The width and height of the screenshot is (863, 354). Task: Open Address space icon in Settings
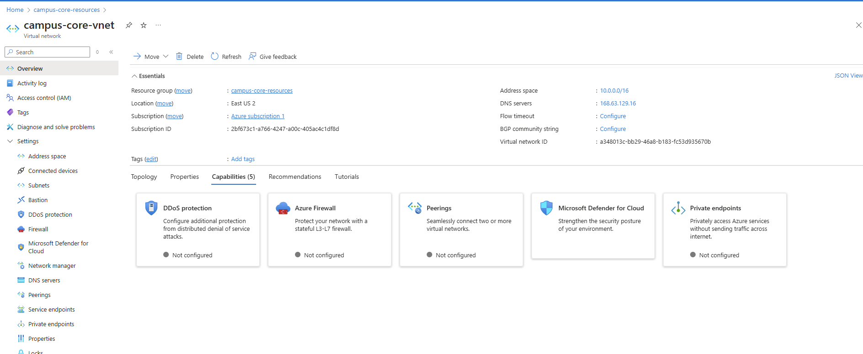coord(21,156)
